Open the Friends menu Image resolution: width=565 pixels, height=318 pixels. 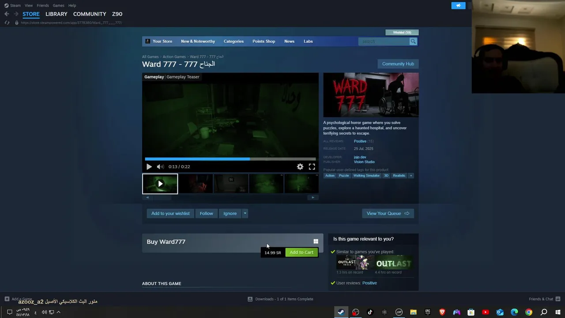click(x=43, y=5)
